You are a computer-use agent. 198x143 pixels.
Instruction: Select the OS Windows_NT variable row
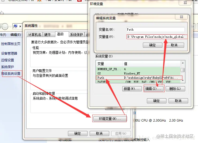pos(138,73)
